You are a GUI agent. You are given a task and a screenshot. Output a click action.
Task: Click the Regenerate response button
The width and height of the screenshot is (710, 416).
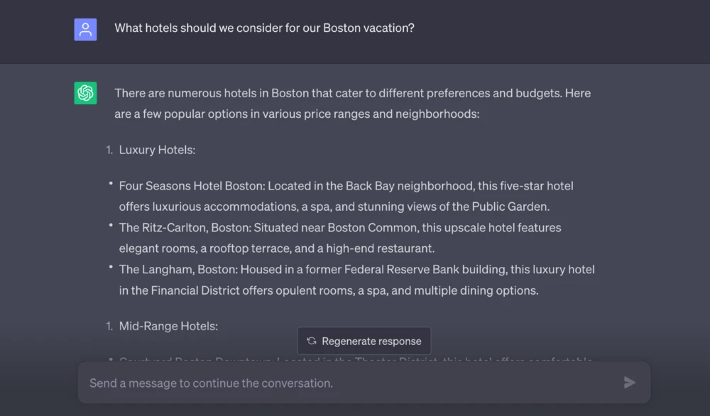pyautogui.click(x=364, y=341)
